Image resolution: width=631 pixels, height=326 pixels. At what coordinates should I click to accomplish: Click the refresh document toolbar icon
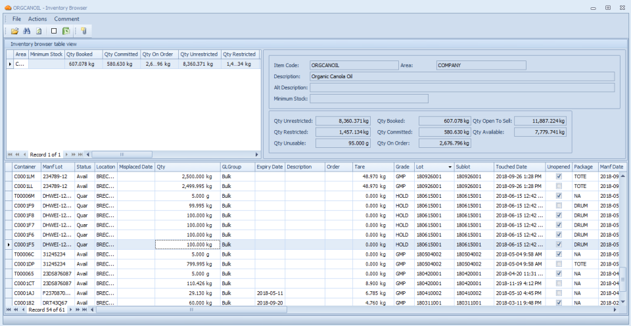coord(39,31)
